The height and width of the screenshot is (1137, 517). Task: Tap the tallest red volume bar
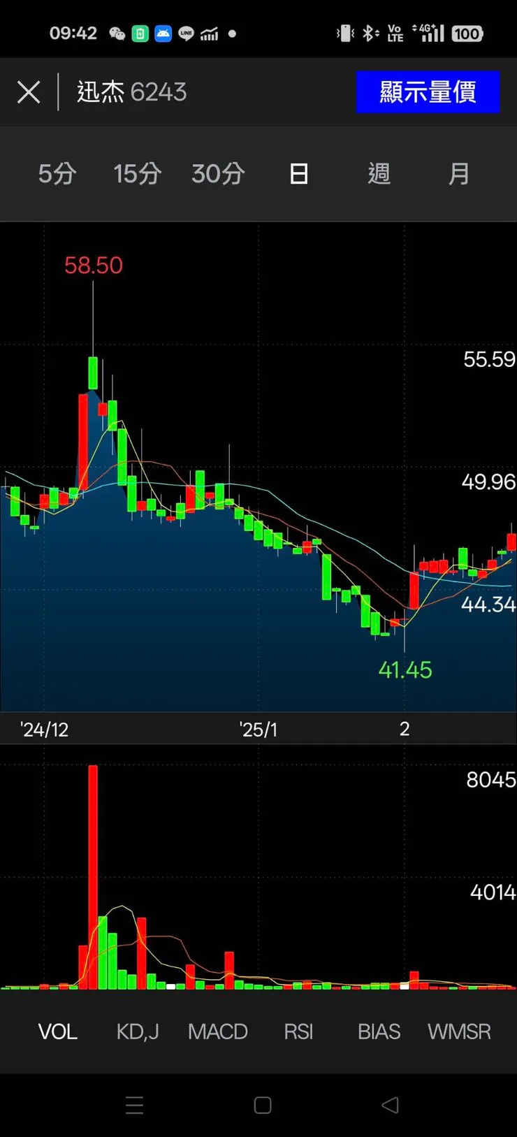pyautogui.click(x=93, y=877)
